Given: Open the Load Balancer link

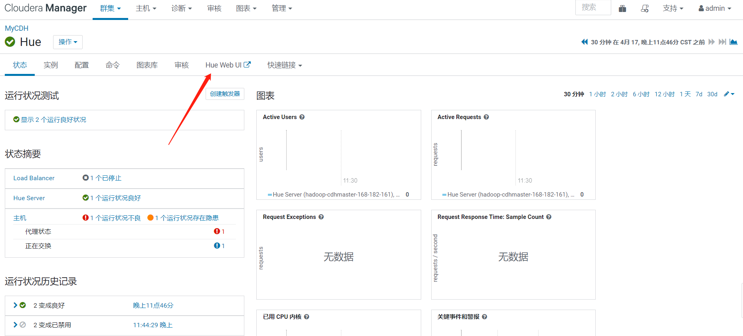Looking at the screenshot, I should pyautogui.click(x=34, y=178).
